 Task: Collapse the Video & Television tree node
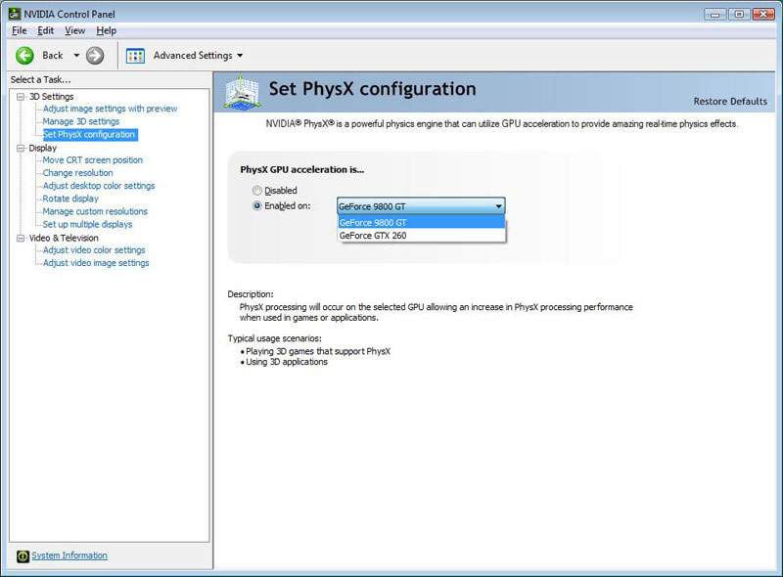[x=21, y=238]
